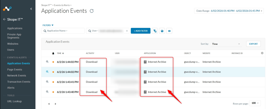This screenshot has width=269, height=109.
Task: Open Network Events in the sidebar
Action: [17, 76]
